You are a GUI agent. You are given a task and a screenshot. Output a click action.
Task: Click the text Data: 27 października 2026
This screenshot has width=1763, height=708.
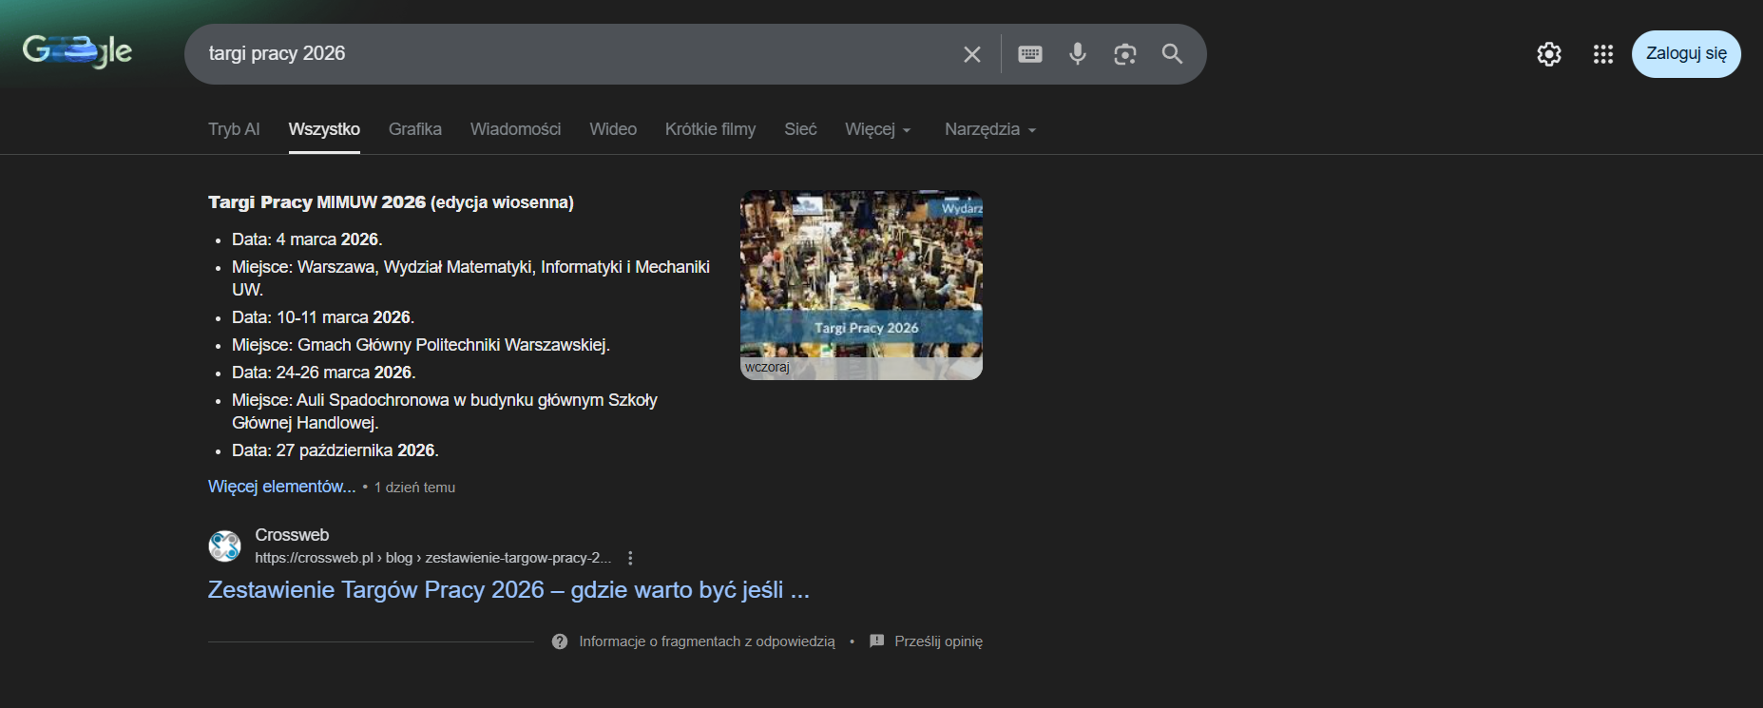click(x=335, y=450)
